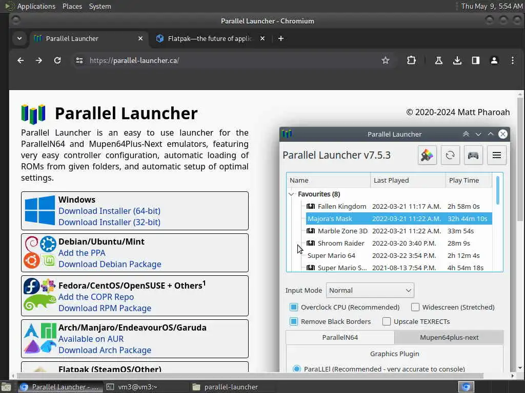This screenshot has height=393, width=525.
Task: Select the Majora's Mask ROM row
Action: 399,219
